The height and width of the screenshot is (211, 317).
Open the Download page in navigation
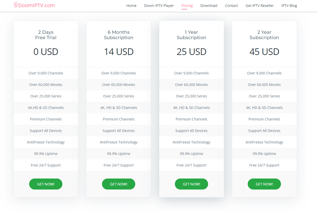209,6
